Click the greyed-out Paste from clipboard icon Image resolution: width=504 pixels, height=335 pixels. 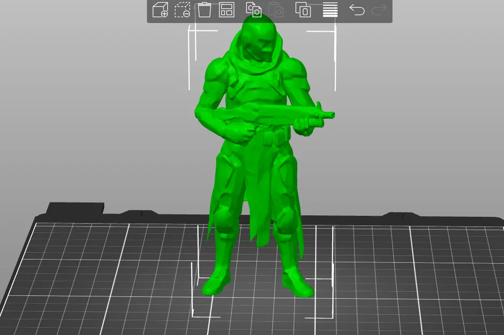276,10
